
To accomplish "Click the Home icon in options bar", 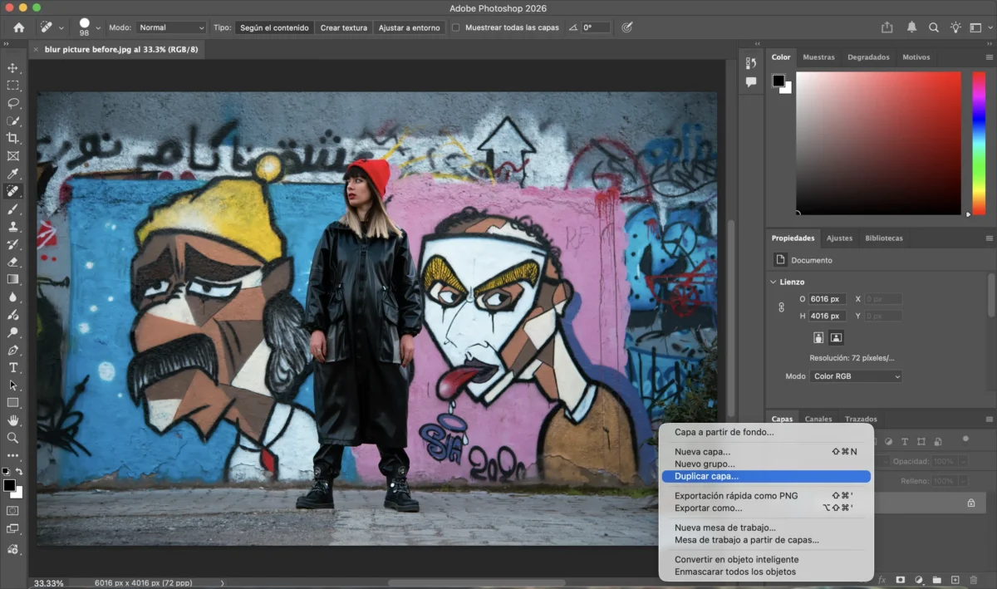I will 18,27.
